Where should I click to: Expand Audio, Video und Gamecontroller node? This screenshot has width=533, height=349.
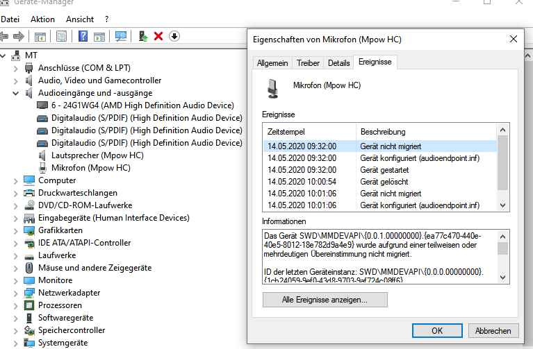click(x=16, y=81)
